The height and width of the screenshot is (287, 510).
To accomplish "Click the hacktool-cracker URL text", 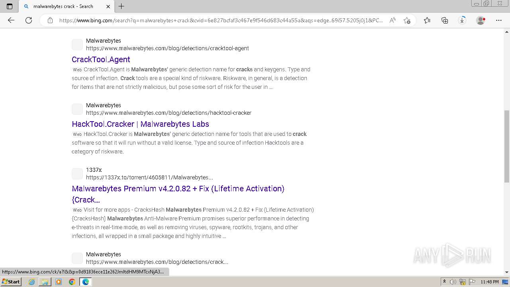I will point(169,113).
